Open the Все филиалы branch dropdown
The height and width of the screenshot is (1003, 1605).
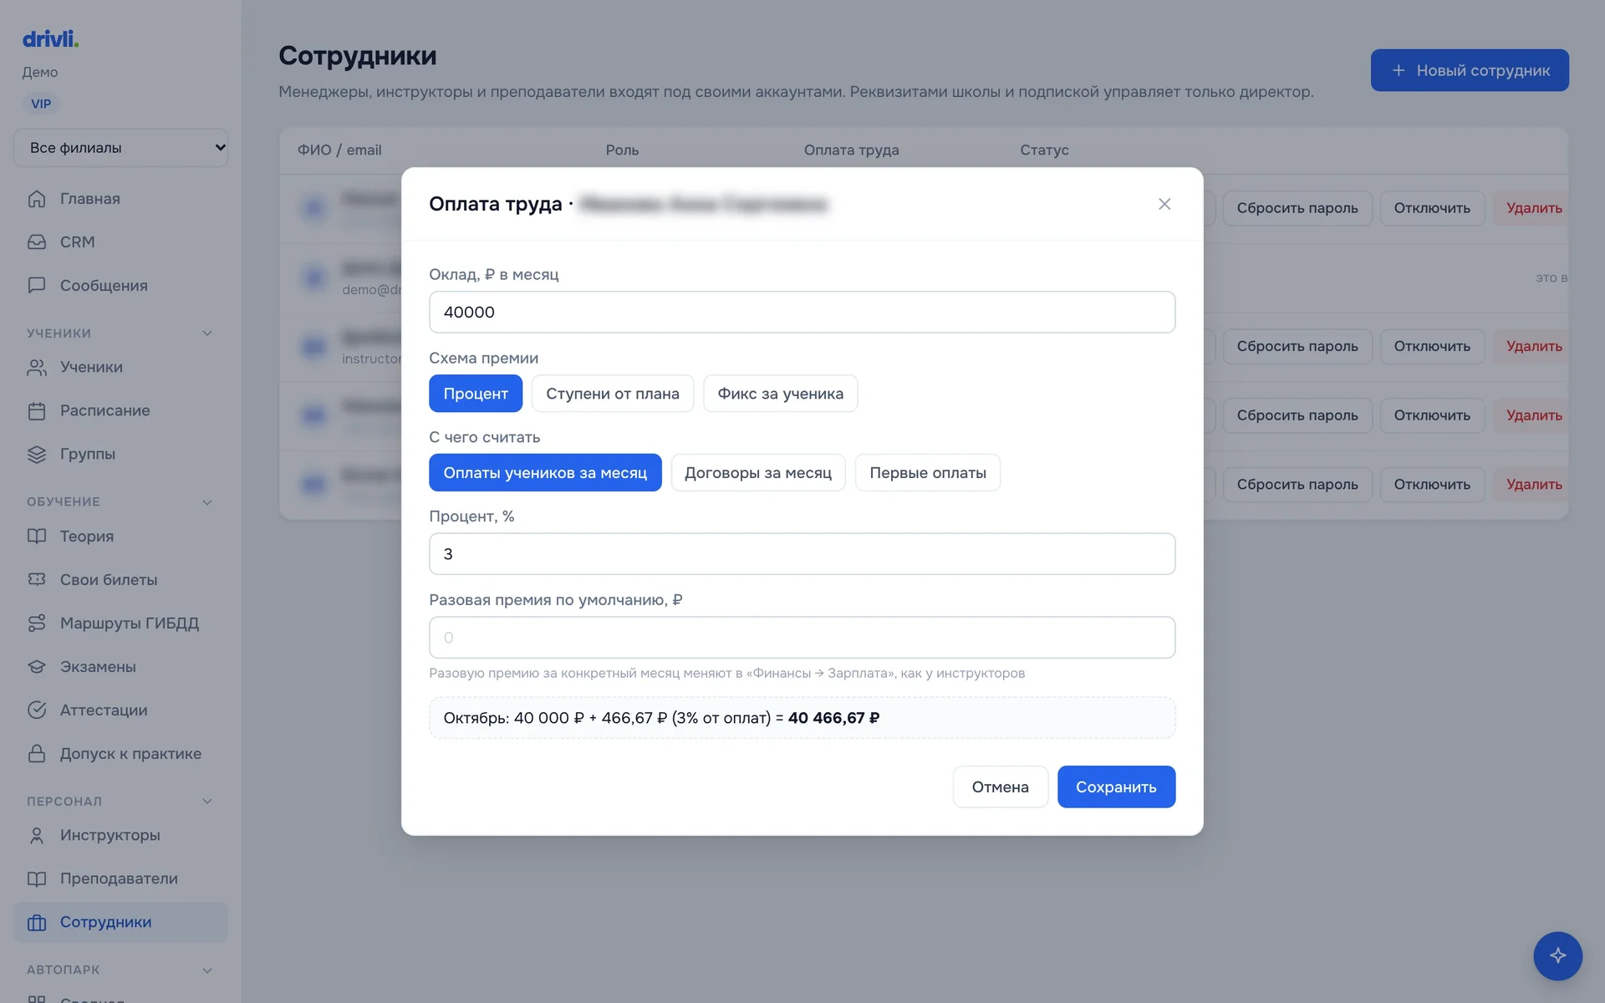click(121, 148)
